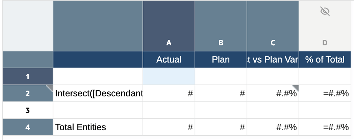Select the Total Entities row label cell
Screen dimensions: 354x140
point(98,127)
